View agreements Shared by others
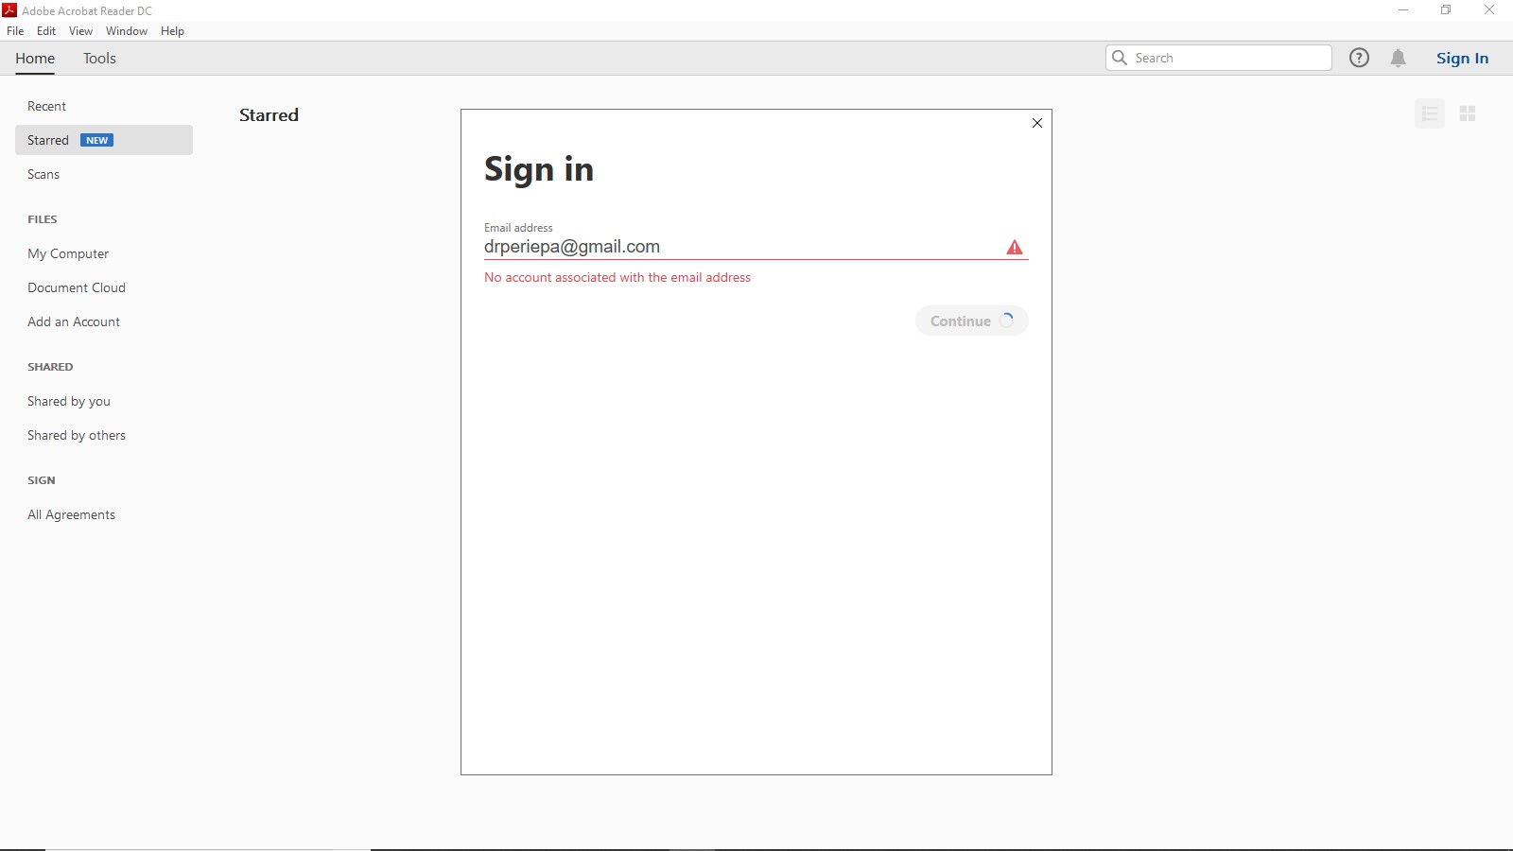 (77, 435)
